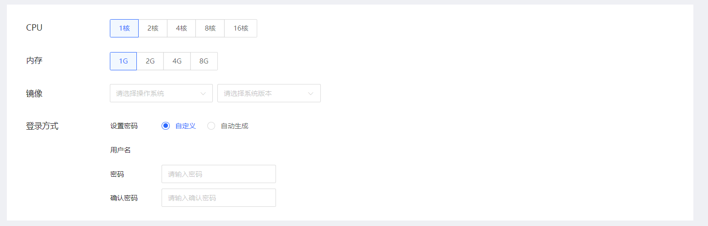Set memory to 4G
The width and height of the screenshot is (708, 226).
(177, 61)
